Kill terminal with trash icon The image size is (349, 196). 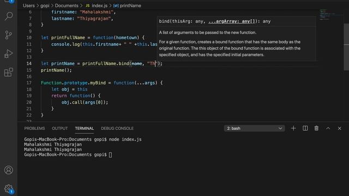(x=316, y=128)
